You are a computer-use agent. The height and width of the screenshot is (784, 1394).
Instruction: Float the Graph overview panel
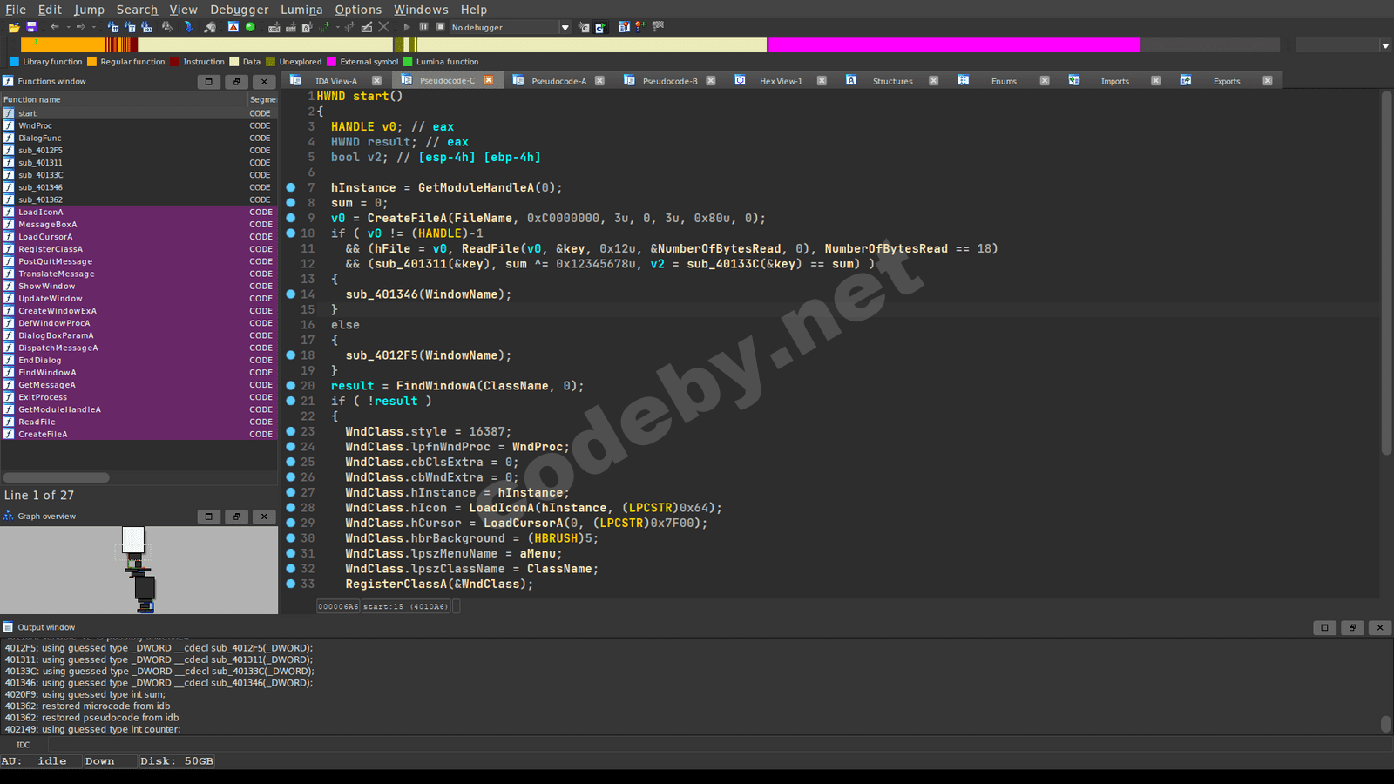(x=236, y=516)
